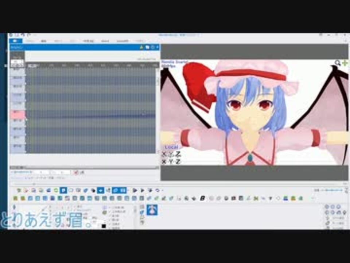Click the bold B icon in the lower toolbar
This screenshot has width=350, height=263.
click(202, 198)
